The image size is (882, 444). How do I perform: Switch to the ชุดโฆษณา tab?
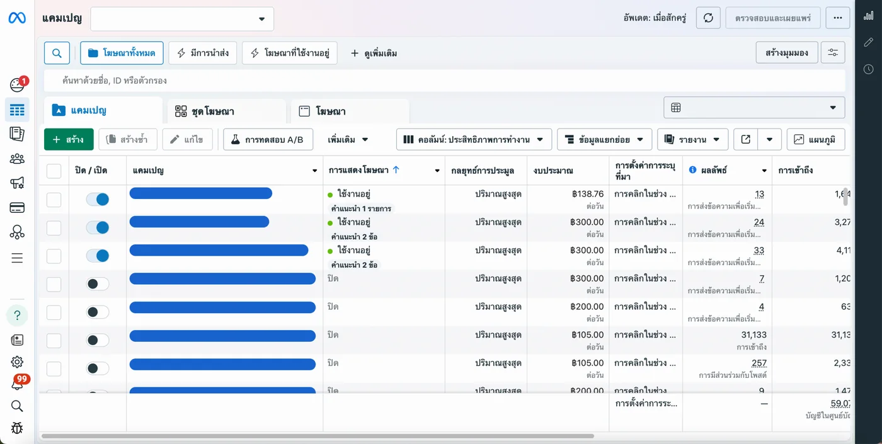[226, 111]
